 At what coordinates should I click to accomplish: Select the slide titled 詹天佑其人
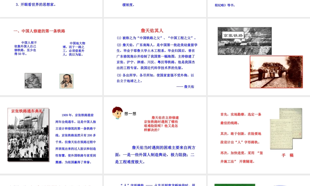pos(155,57)
